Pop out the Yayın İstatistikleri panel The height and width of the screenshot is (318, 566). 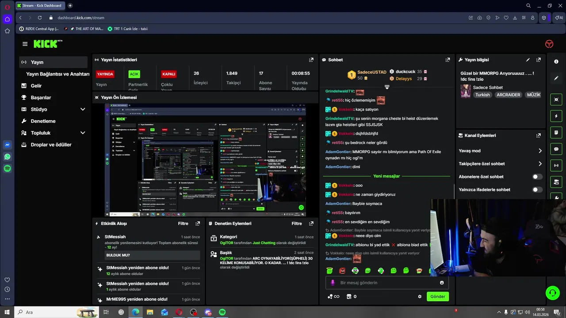click(311, 60)
